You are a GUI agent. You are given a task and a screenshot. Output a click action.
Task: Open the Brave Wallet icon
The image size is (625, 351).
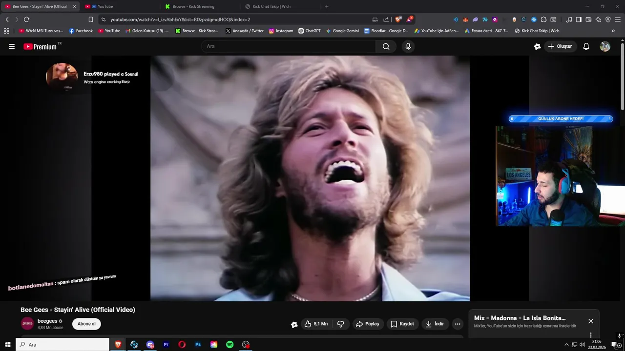point(588,19)
